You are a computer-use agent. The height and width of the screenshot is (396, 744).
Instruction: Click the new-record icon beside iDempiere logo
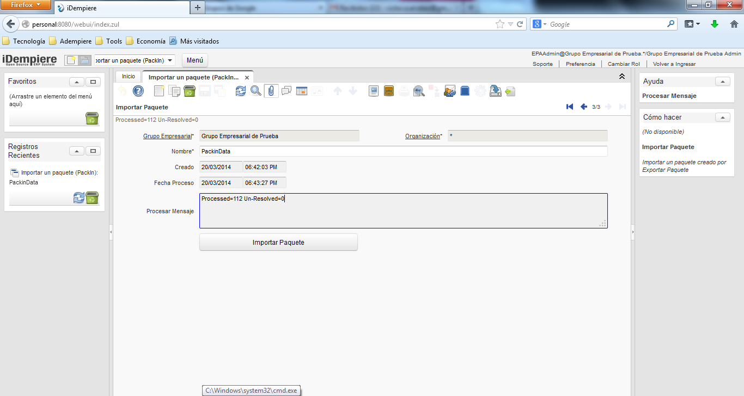tap(70, 60)
